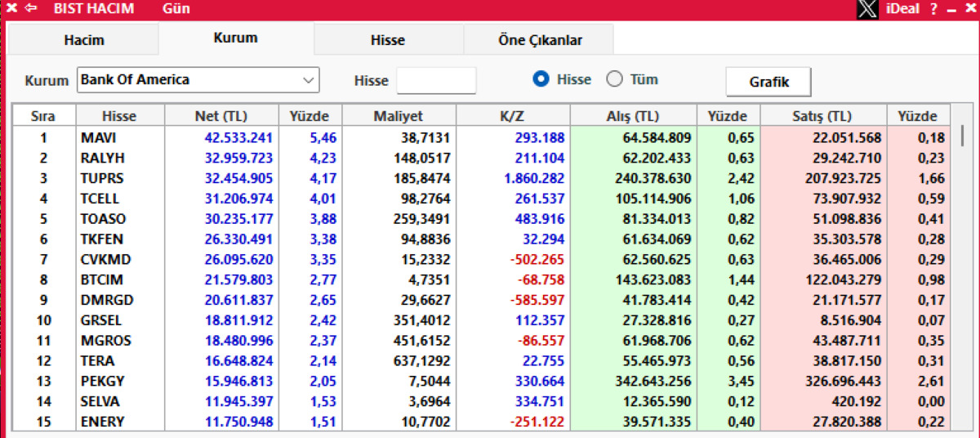
Task: Sort by the Satış (TL) column header
Action: coord(823,116)
